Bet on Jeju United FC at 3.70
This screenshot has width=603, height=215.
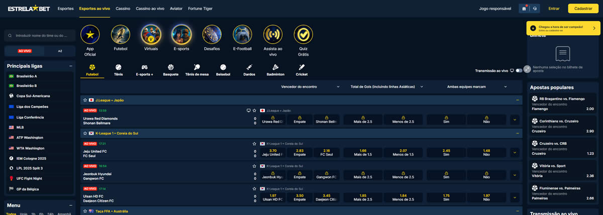pyautogui.click(x=273, y=153)
